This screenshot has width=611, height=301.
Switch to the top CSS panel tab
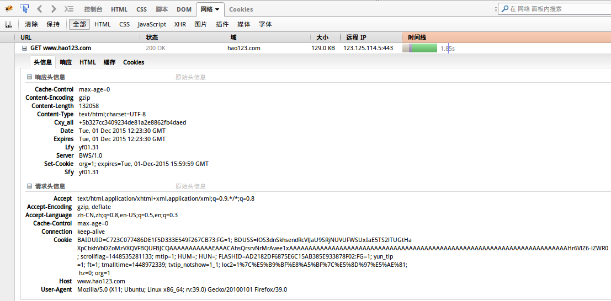(141, 9)
